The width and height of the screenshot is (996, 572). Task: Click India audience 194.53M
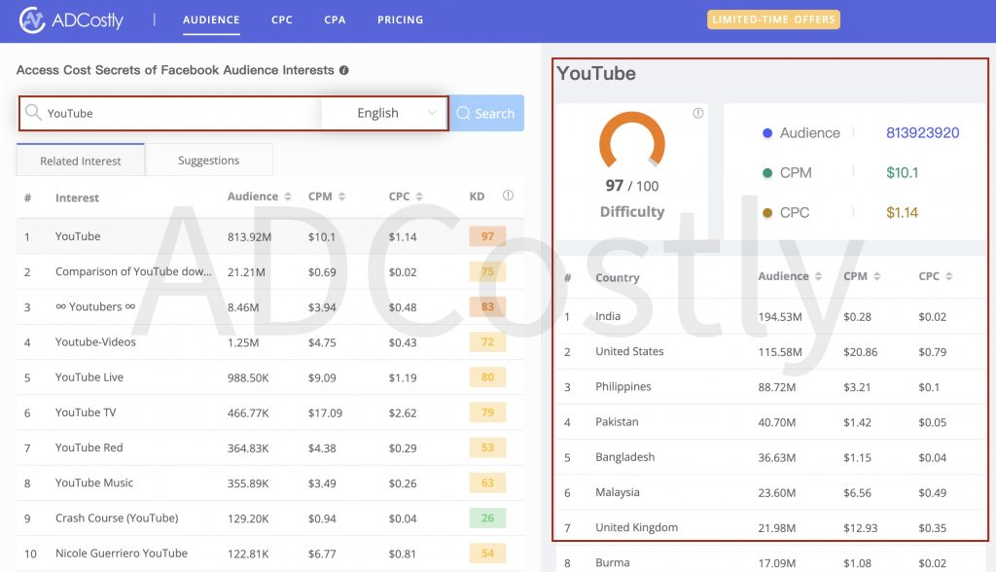(780, 317)
